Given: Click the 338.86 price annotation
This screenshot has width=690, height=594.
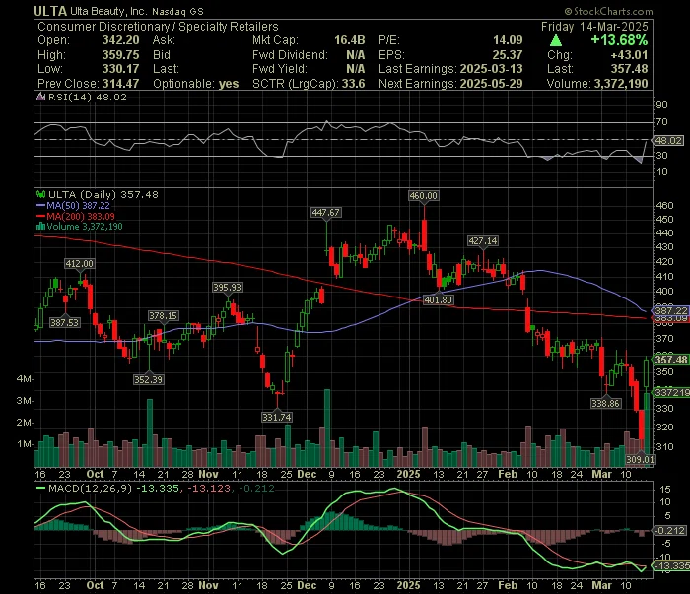Looking at the screenshot, I should point(606,403).
